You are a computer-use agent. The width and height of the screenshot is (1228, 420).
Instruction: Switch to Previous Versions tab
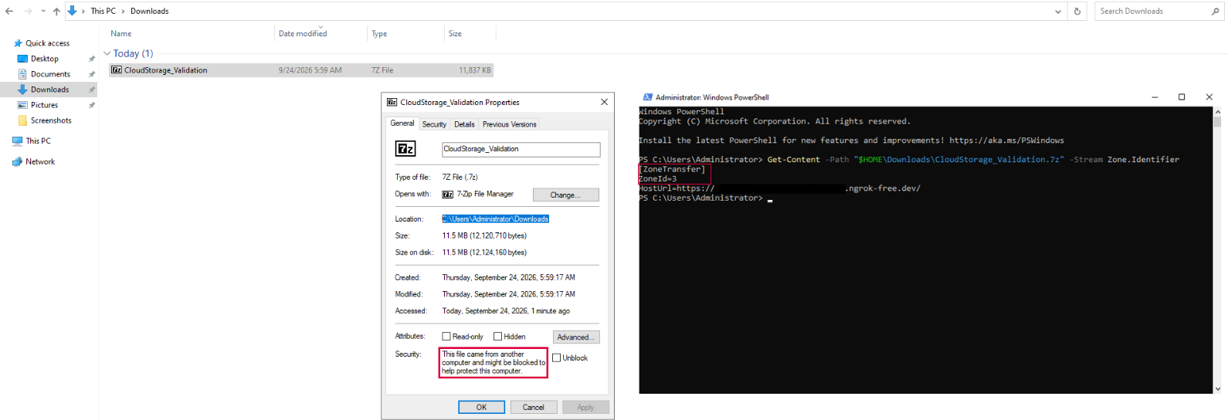tap(509, 124)
